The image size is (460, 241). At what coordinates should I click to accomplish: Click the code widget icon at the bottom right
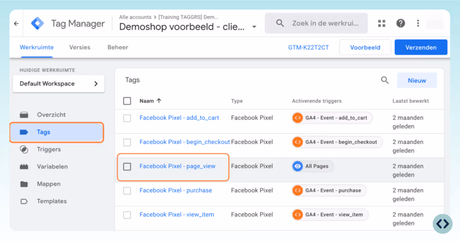442,224
